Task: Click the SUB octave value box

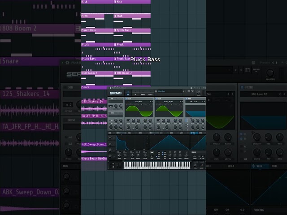Action: tap(111, 106)
